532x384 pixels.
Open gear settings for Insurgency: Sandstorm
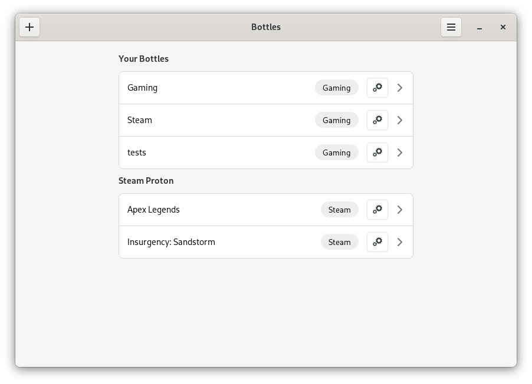[377, 242]
